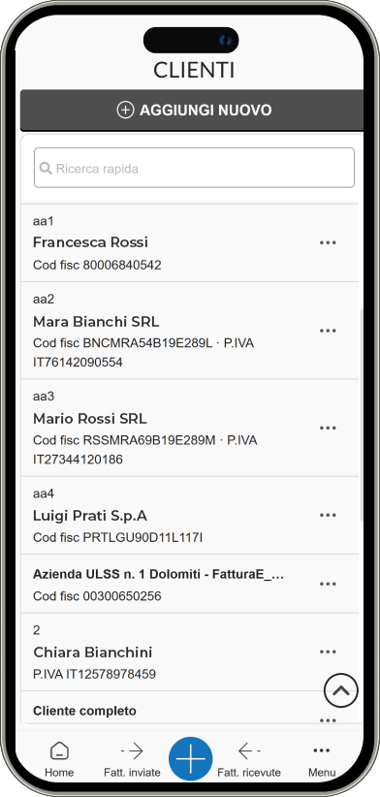Open options menu for Mario Rossi SRL
Screen dimensions: 380x797
click(x=328, y=428)
